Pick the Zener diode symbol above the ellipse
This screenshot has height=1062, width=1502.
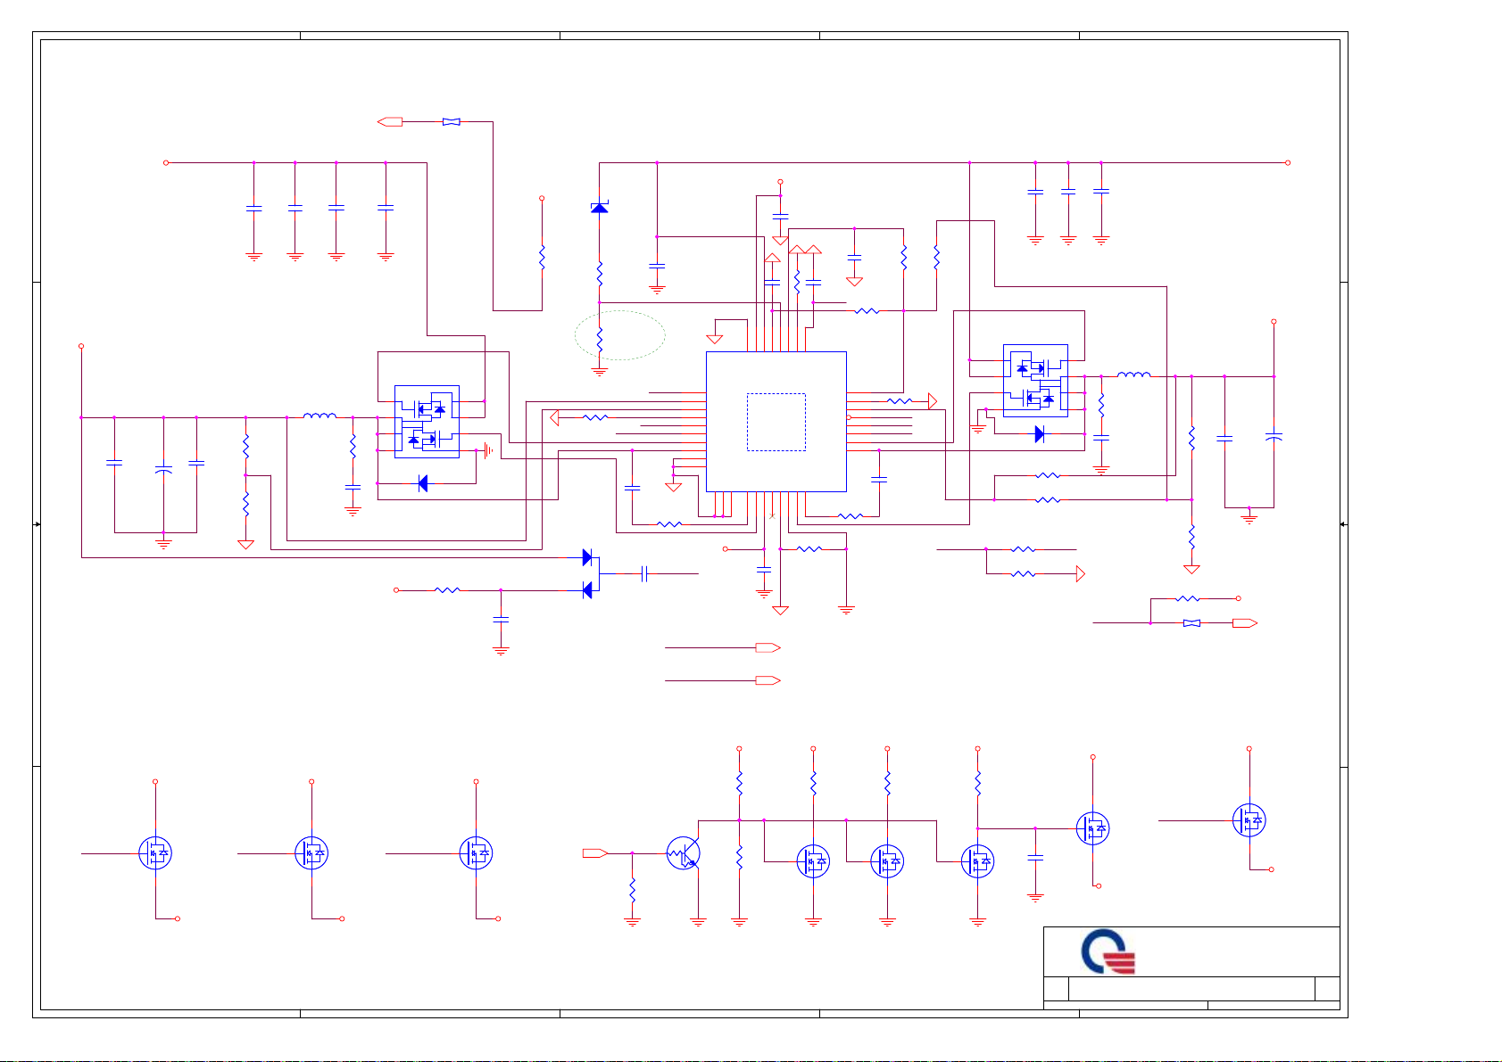(x=600, y=207)
